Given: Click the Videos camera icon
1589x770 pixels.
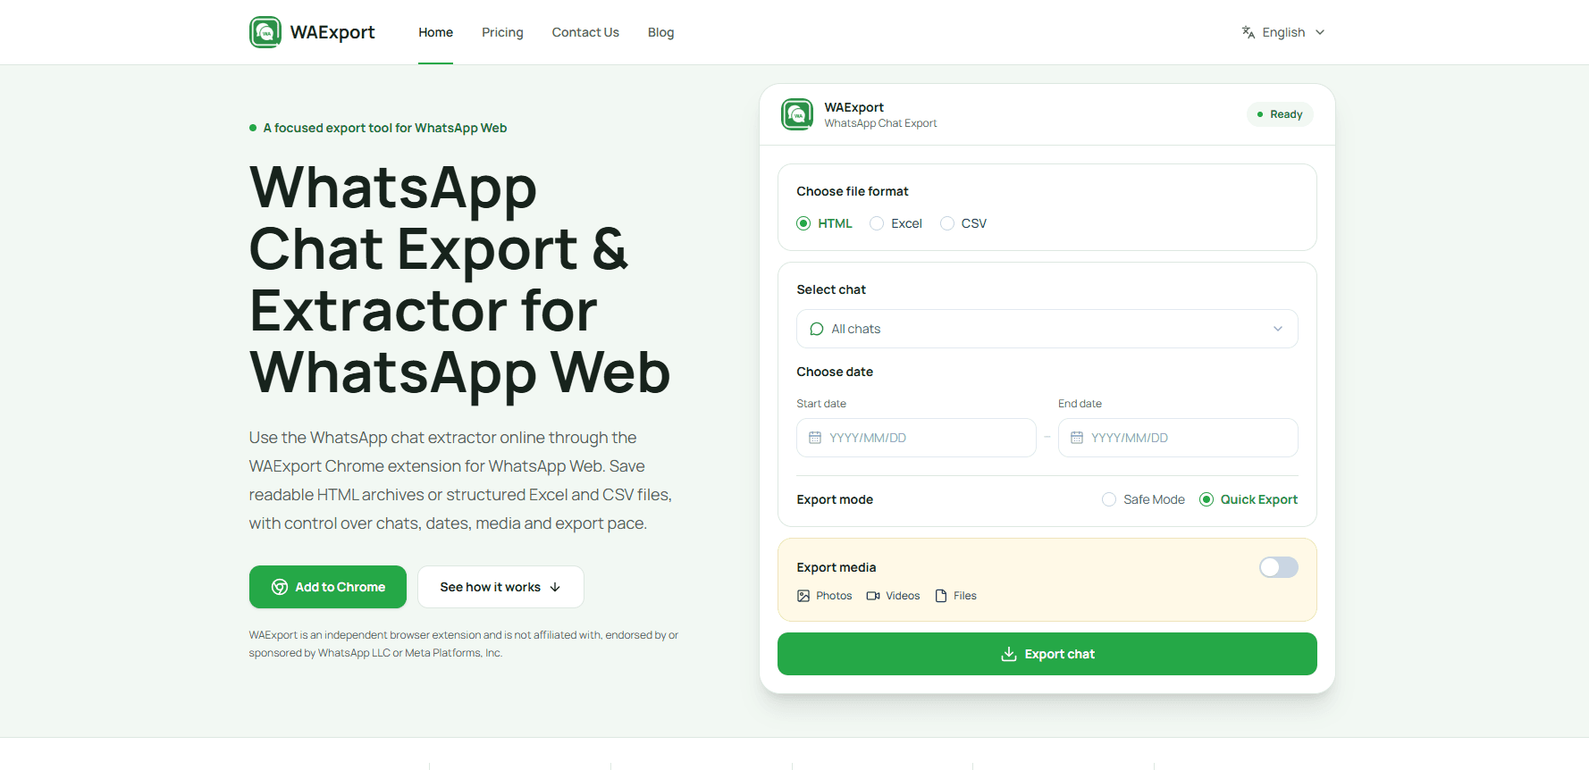Looking at the screenshot, I should click(873, 596).
